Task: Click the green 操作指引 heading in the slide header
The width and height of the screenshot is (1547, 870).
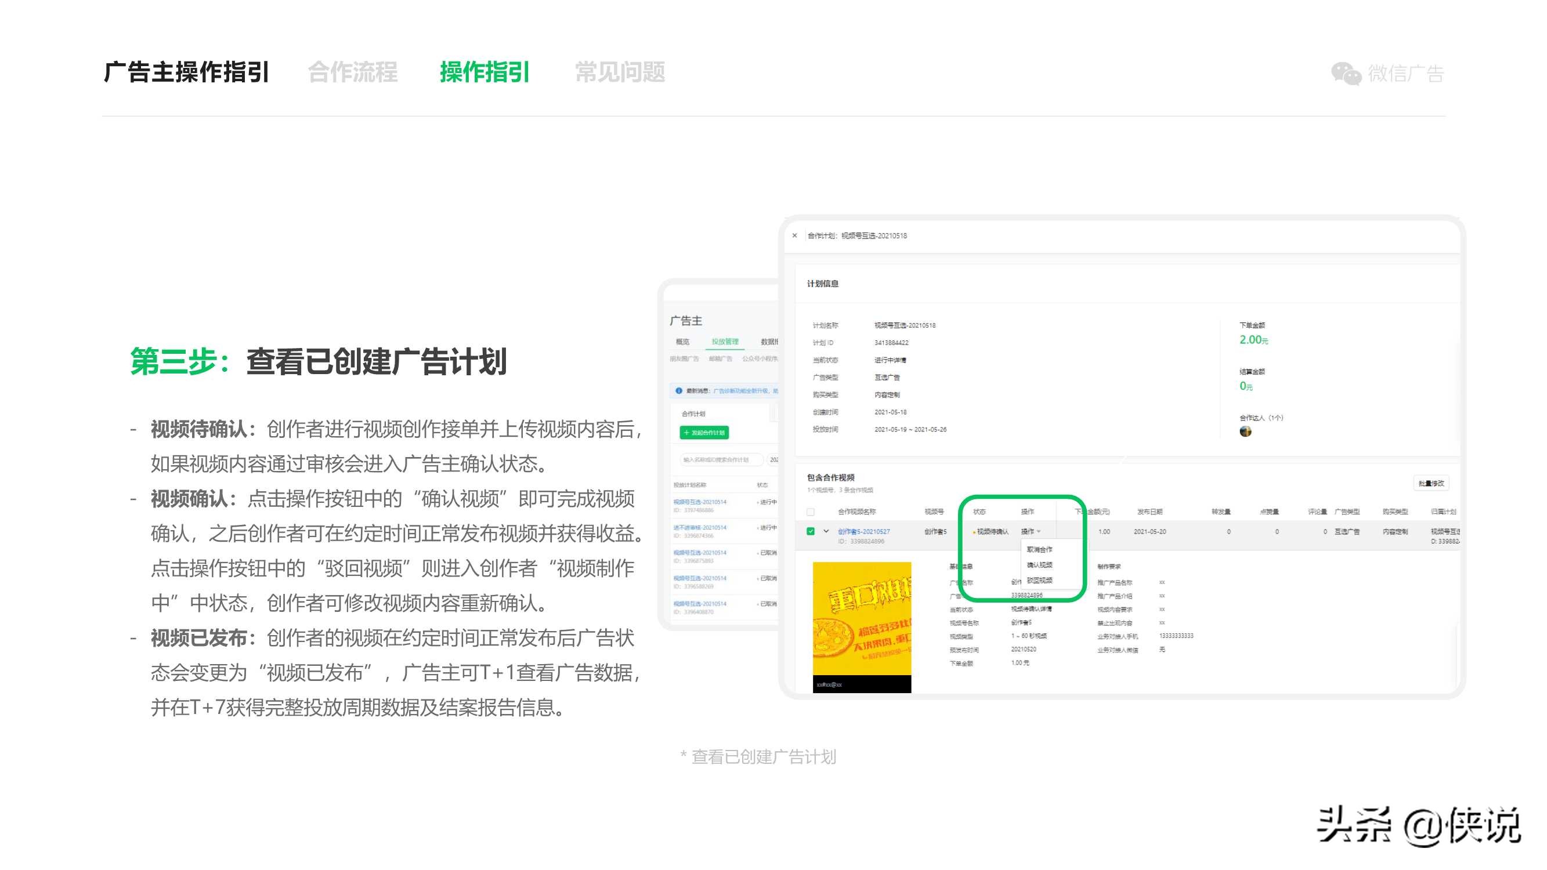Action: (x=485, y=72)
